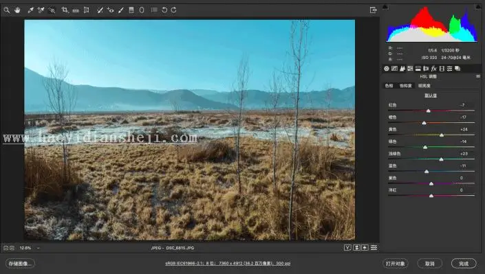The image size is (485, 274).
Task: Select the Adjustment Brush tool
Action: [121, 10]
